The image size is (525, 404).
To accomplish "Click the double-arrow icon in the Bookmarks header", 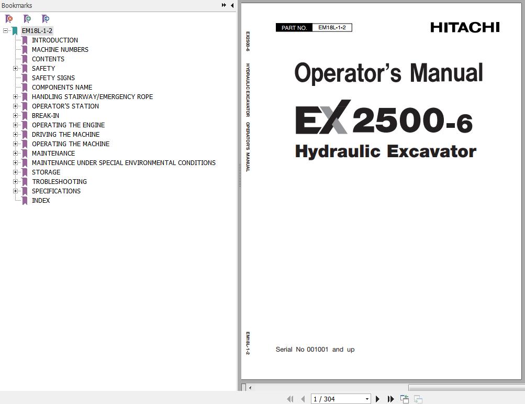I will point(224,5).
